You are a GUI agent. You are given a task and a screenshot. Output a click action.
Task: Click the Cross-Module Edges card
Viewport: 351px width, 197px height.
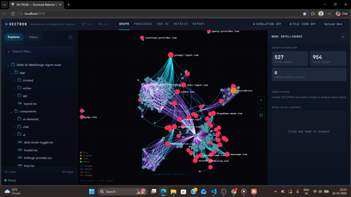click(x=309, y=74)
